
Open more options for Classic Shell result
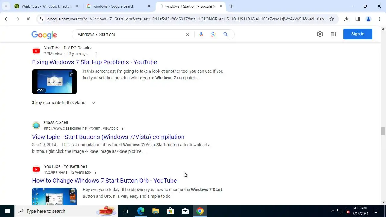[x=123, y=128]
